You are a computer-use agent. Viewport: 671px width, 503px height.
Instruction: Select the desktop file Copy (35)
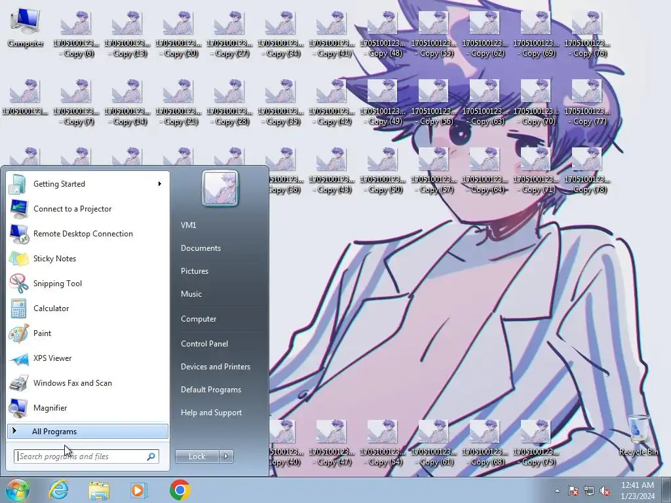[280, 102]
